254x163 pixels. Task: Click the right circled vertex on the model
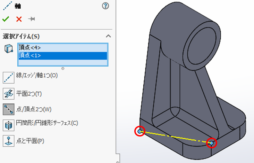click(x=211, y=143)
